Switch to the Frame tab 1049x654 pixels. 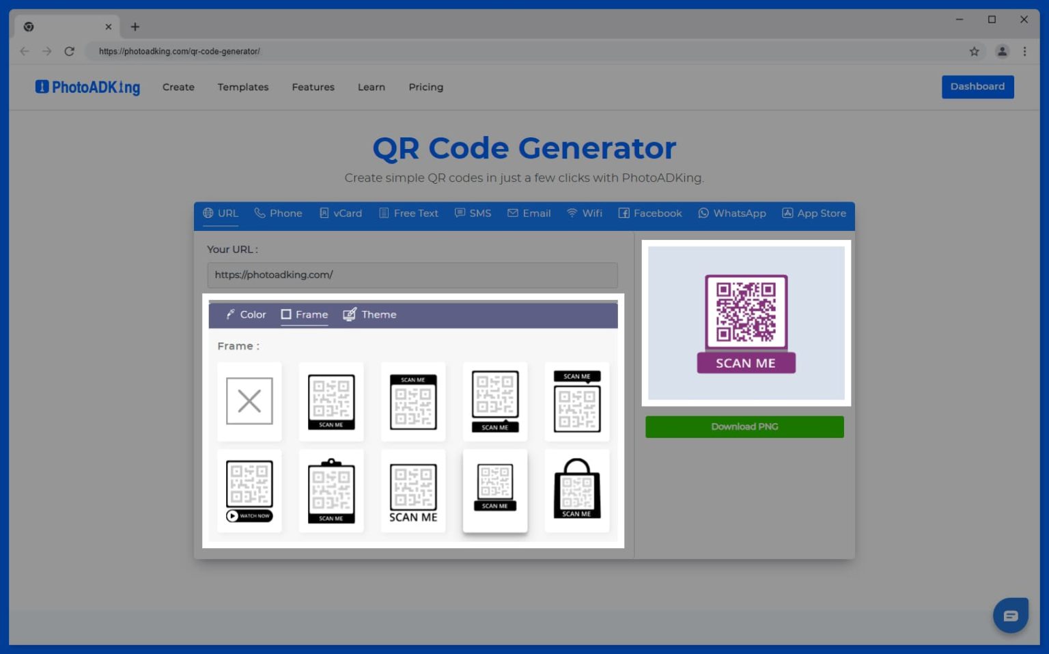coord(304,314)
